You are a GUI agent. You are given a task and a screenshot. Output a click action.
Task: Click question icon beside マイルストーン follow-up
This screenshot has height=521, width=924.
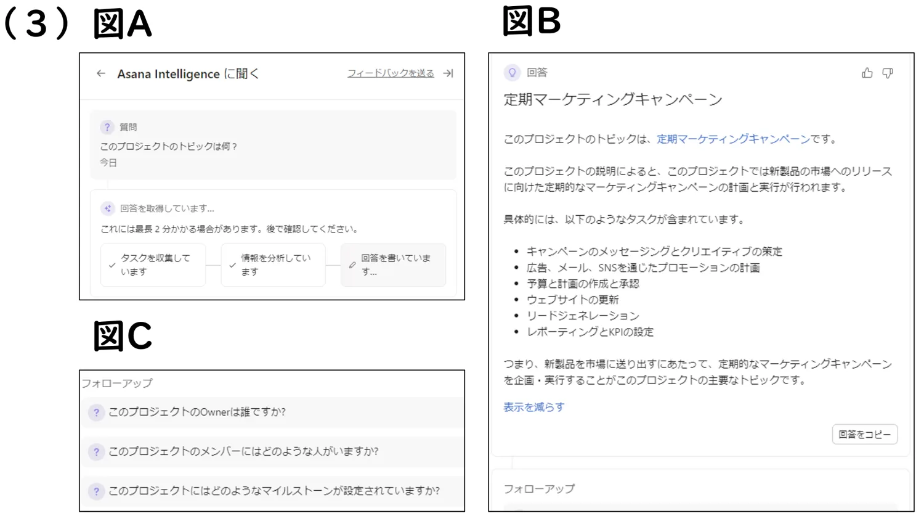click(96, 491)
